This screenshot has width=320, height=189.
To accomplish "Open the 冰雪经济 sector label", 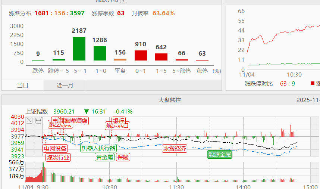I will coord(174,148).
